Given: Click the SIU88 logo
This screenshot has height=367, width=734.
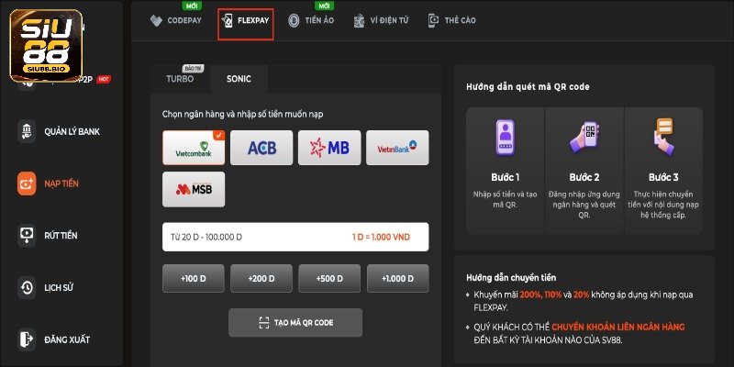Looking at the screenshot, I should (x=47, y=46).
